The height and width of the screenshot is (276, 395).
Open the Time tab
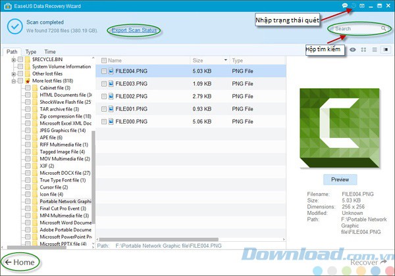tap(50, 51)
